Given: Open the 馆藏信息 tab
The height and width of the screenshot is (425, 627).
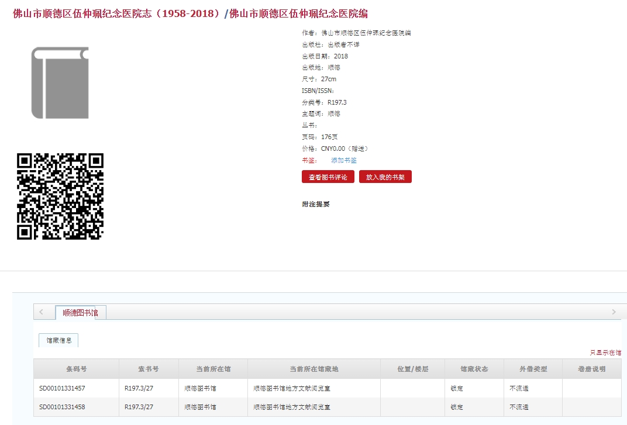Looking at the screenshot, I should click(58, 340).
